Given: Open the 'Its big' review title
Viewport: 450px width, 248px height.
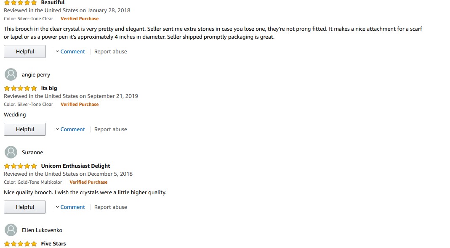Looking at the screenshot, I should coord(49,88).
